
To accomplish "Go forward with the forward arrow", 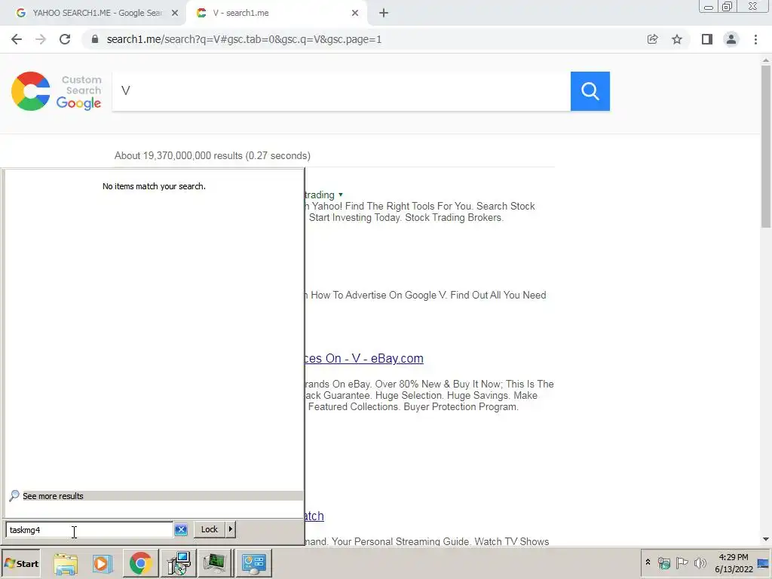I will click(x=41, y=39).
